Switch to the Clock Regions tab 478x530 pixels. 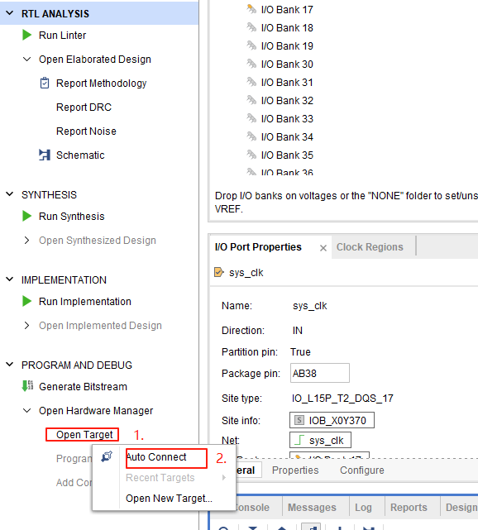370,247
